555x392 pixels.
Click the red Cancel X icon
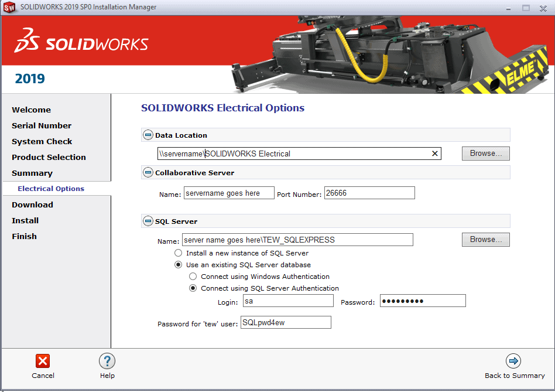[x=43, y=361]
